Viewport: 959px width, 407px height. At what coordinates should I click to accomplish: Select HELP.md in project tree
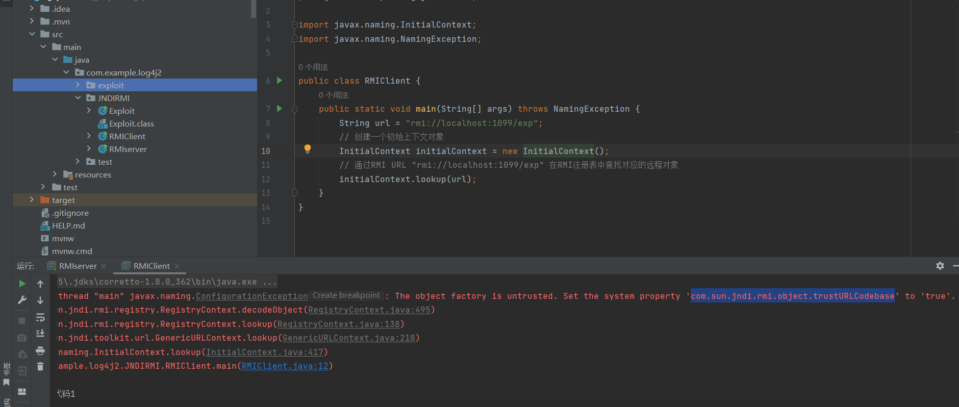pos(68,225)
